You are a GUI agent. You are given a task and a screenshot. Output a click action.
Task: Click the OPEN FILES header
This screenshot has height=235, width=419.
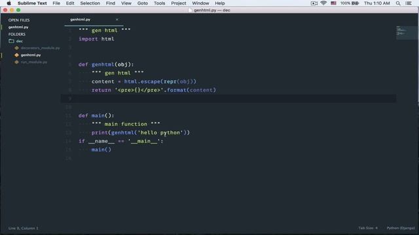[19, 20]
